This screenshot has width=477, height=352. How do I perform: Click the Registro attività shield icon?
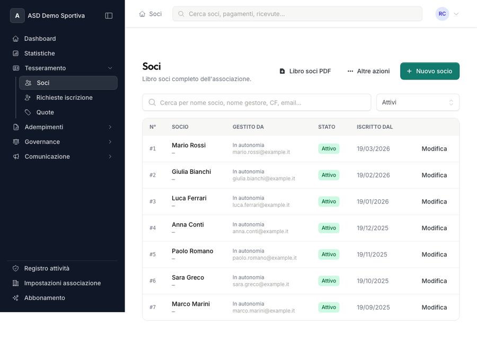coord(16,268)
